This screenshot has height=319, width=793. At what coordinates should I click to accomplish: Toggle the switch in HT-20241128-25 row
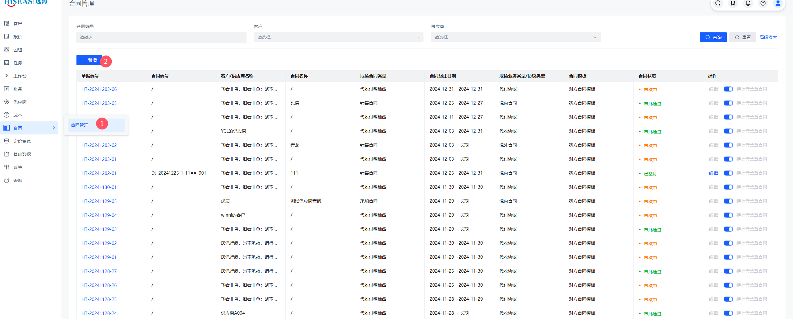click(x=728, y=299)
